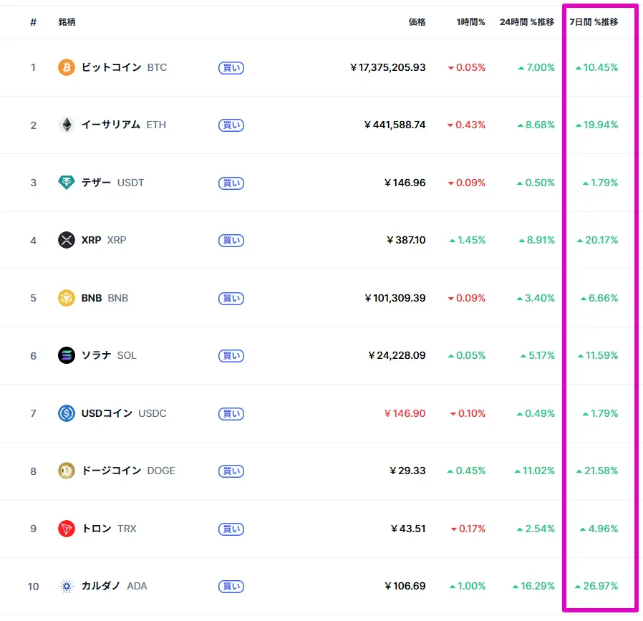Click 買い button in カルダノ row
Image resolution: width=643 pixels, height=621 pixels.
pos(231,587)
